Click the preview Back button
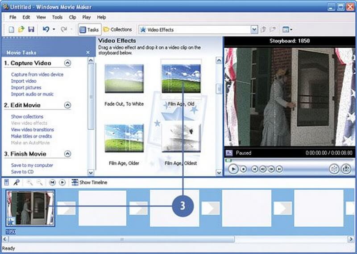357x254 pixels. 254,169
